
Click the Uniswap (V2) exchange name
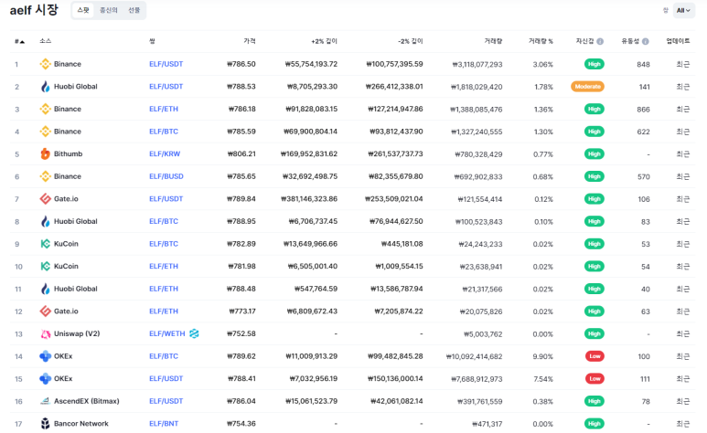pyautogui.click(x=77, y=333)
